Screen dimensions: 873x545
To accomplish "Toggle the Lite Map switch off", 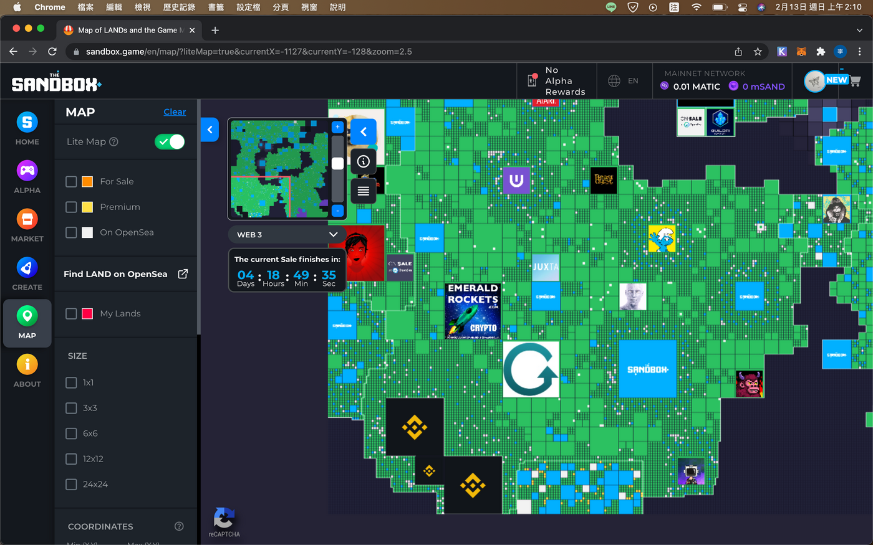I will pyautogui.click(x=170, y=141).
